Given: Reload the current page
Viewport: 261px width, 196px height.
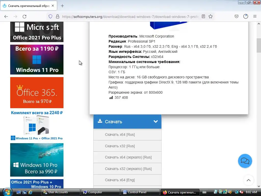Looking at the screenshot, I should coord(24,17).
